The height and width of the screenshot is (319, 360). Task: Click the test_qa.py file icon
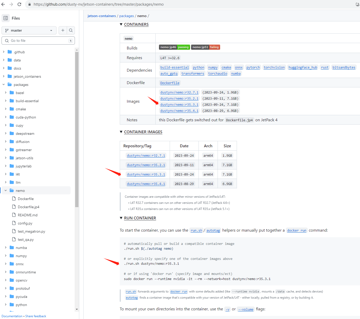[14, 239]
